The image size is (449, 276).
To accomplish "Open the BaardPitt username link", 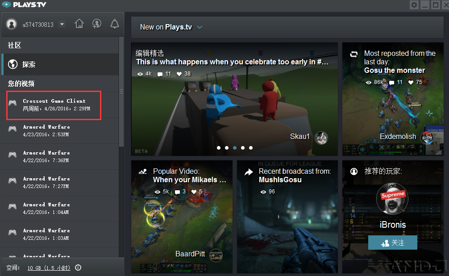I will [x=190, y=254].
